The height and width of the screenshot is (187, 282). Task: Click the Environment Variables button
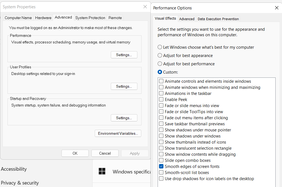pos(118,133)
